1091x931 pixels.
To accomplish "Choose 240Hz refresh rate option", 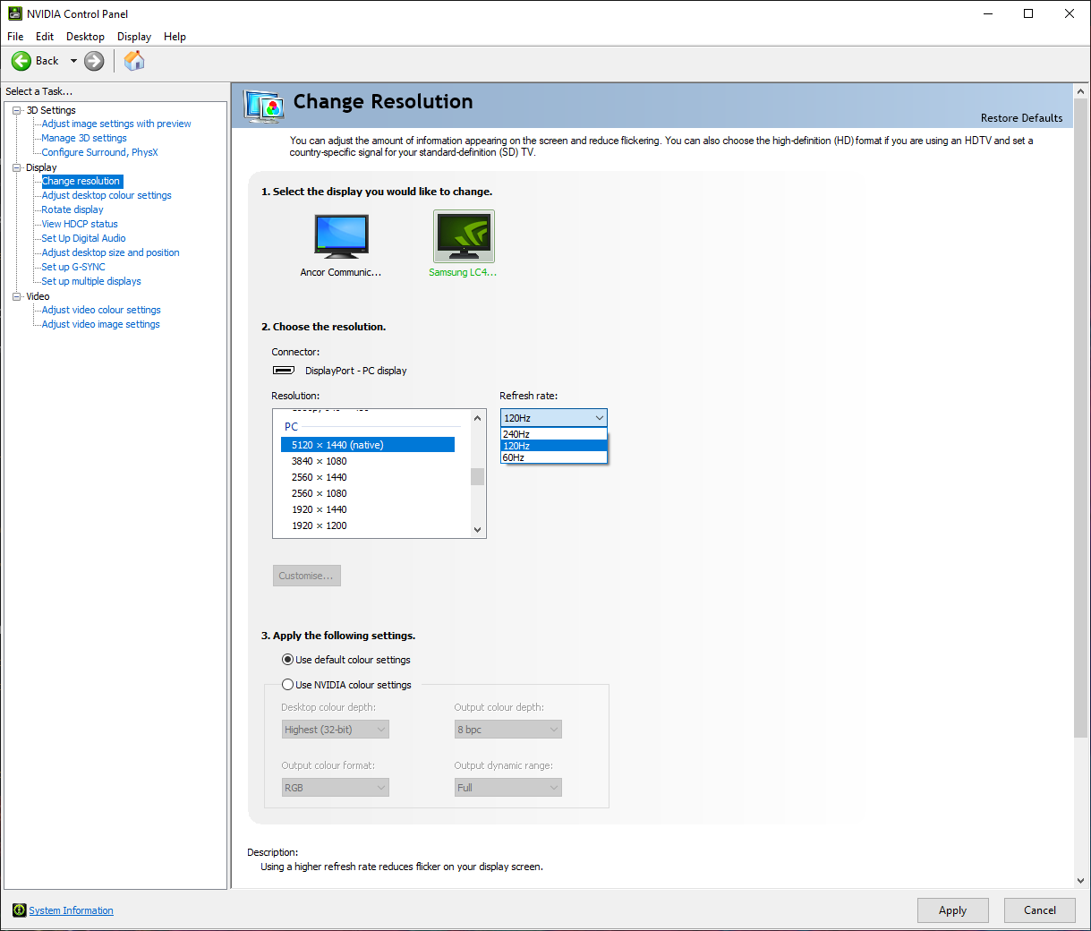I will [554, 434].
